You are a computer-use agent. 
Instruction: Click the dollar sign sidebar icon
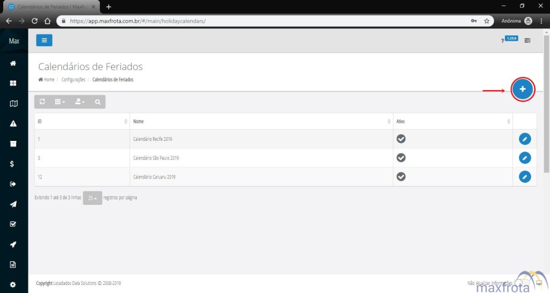point(13,164)
